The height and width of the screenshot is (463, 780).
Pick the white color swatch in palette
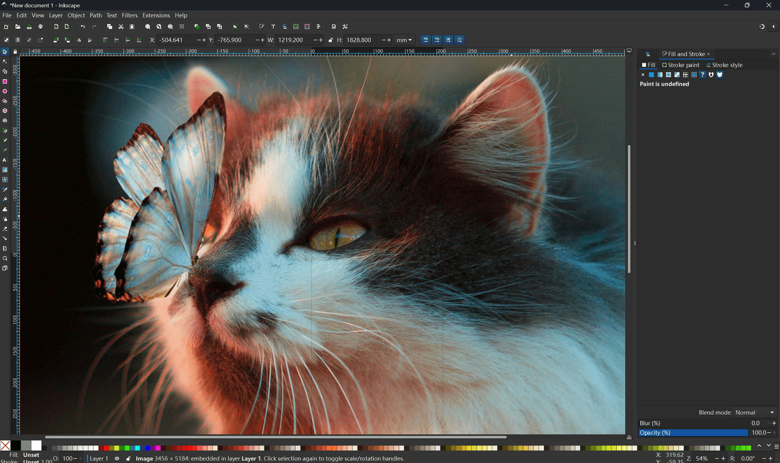[x=37, y=446]
